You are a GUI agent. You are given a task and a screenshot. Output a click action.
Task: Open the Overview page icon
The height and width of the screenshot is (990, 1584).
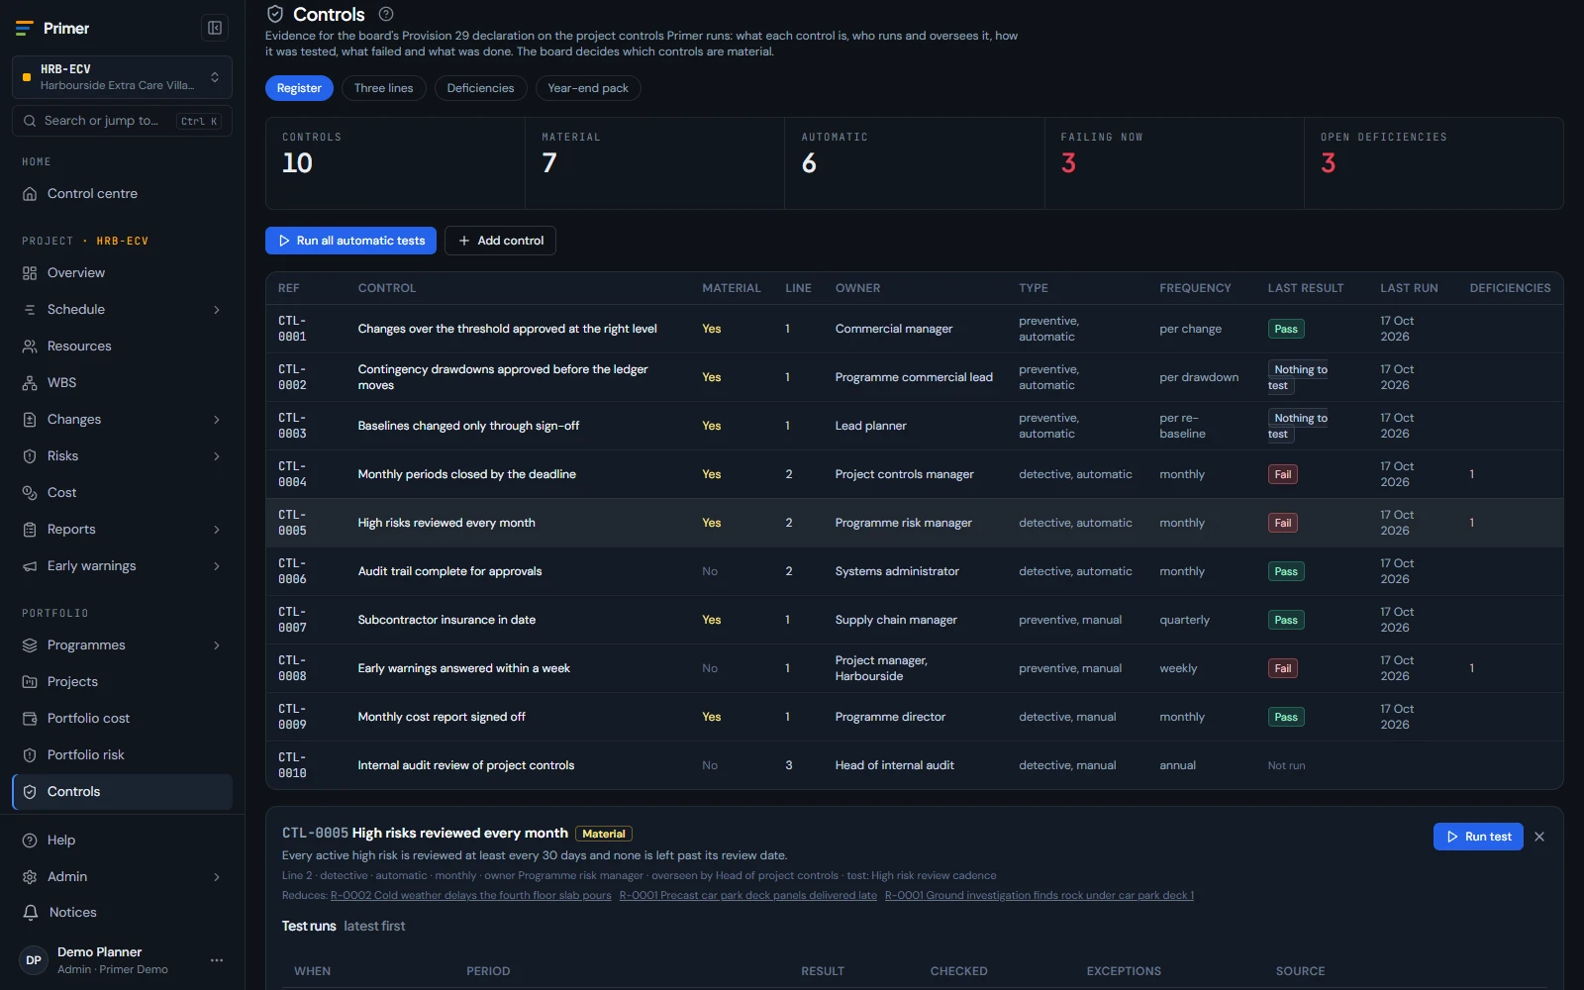click(x=30, y=273)
